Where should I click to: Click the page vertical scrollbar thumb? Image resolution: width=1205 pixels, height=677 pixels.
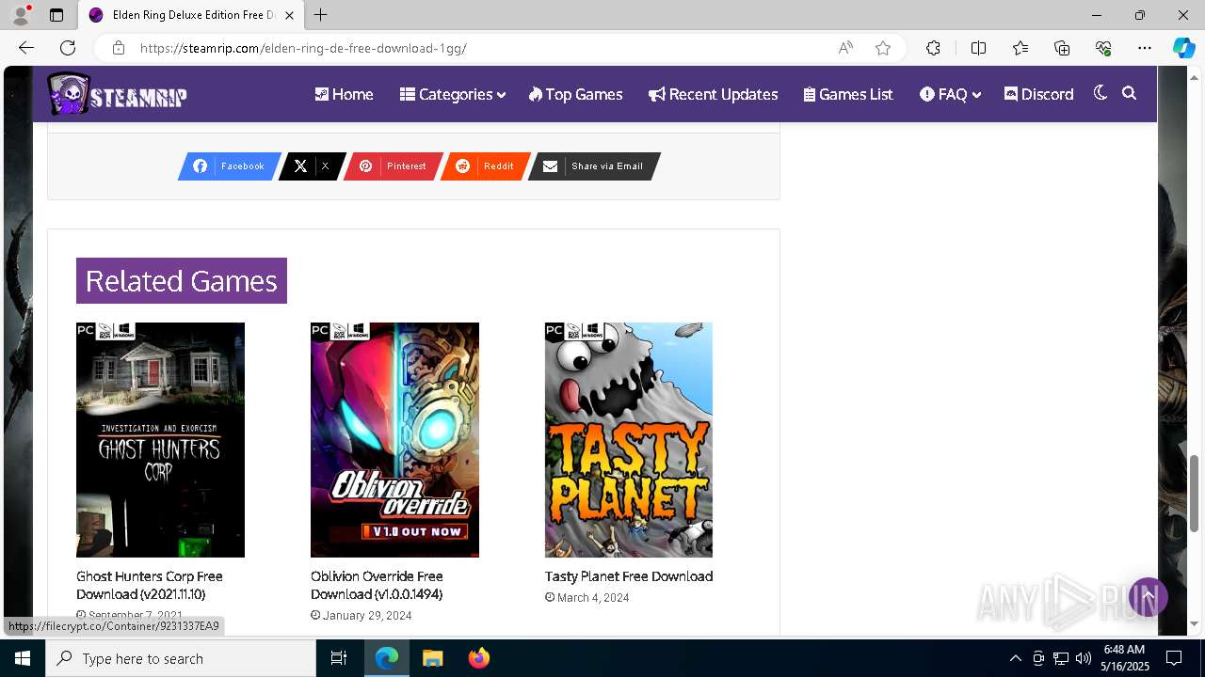point(1195,494)
